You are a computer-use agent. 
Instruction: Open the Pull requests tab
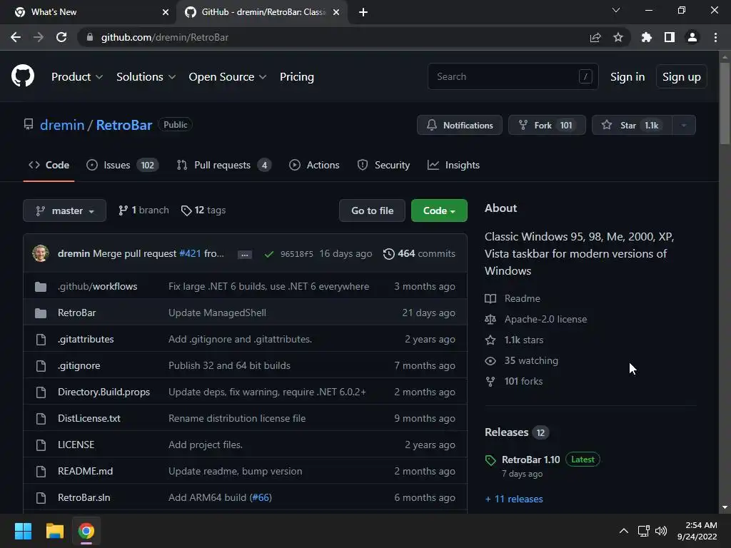coord(223,165)
